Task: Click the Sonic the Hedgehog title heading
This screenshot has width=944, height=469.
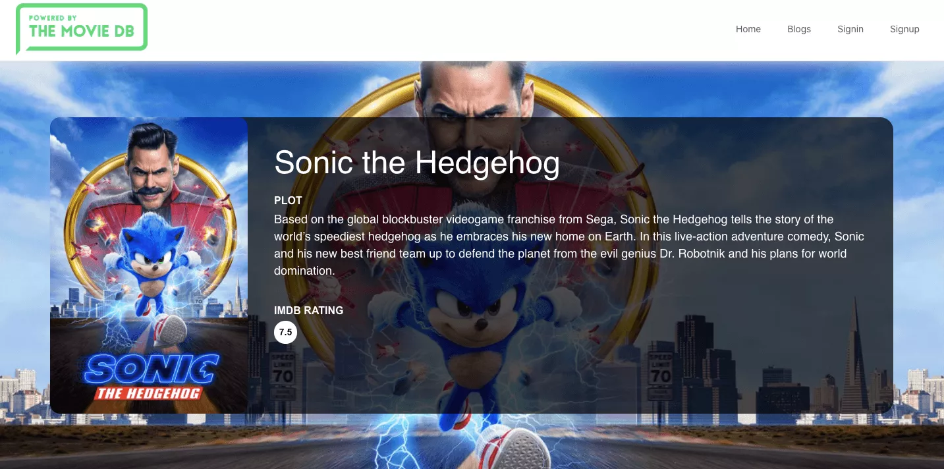Action: click(x=417, y=162)
